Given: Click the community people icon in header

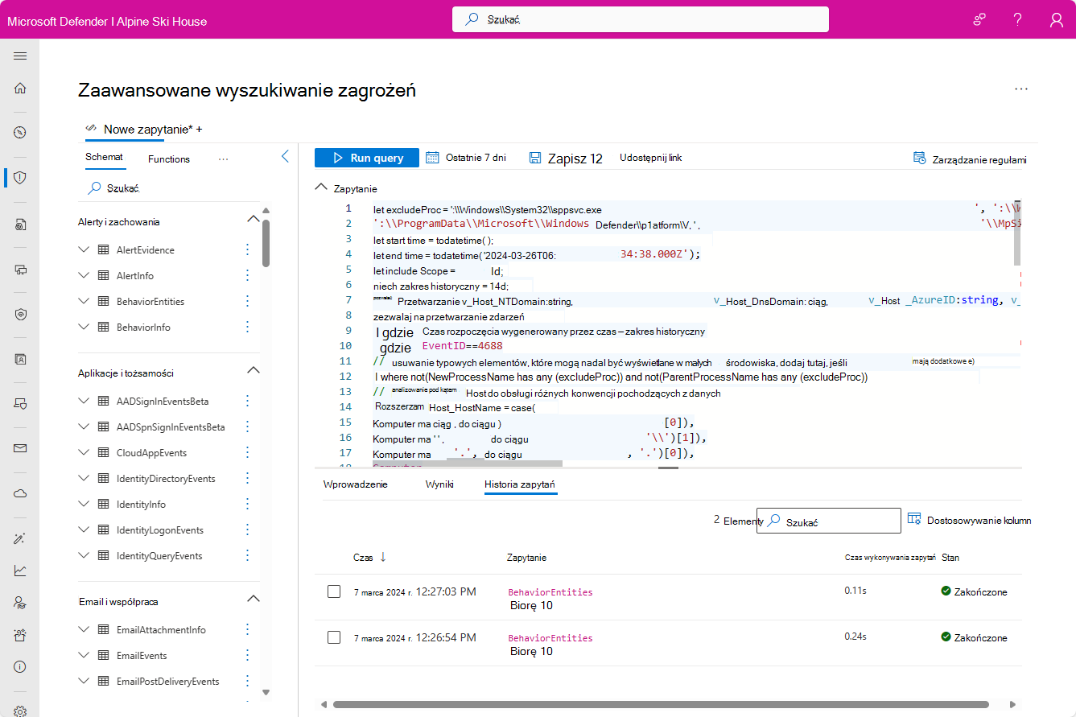Looking at the screenshot, I should tap(979, 20).
